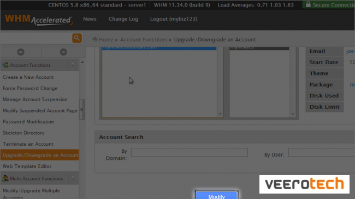The image size is (355, 199).
Task: Select the highlighted domain in domain list
Action: [159, 48]
